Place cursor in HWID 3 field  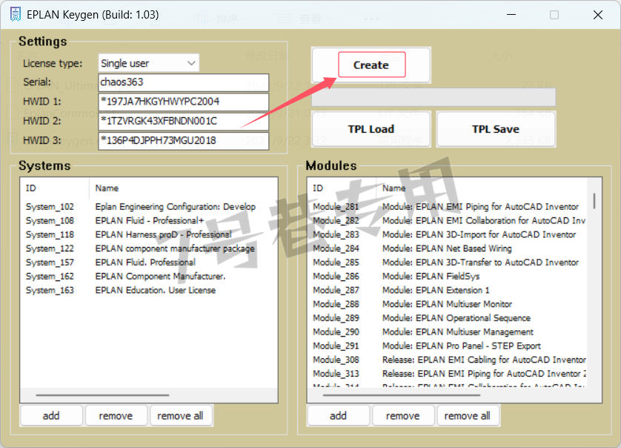183,140
